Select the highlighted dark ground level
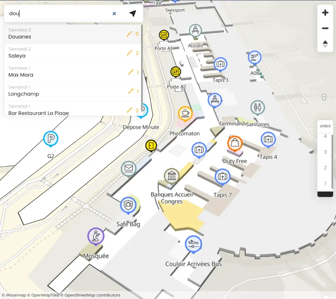Screen dimensions: 336x299 325,194
